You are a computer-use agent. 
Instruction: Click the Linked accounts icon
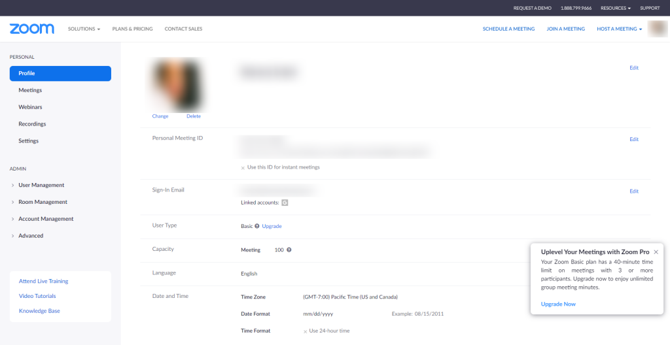[285, 203]
